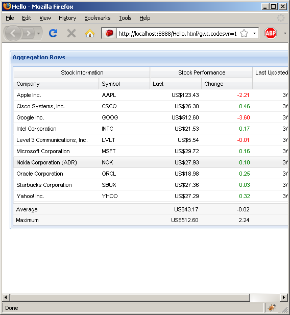The image size is (290, 315).
Task: Select the Starbucks Corporation row
Action: click(x=151, y=185)
